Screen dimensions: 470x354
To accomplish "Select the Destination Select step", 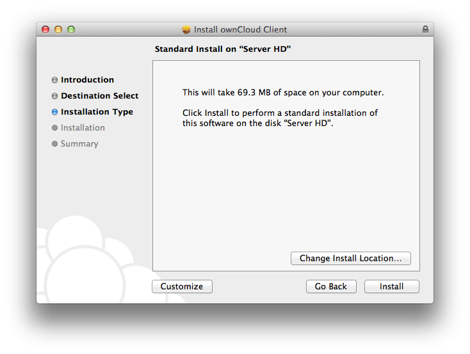I will click(x=99, y=95).
